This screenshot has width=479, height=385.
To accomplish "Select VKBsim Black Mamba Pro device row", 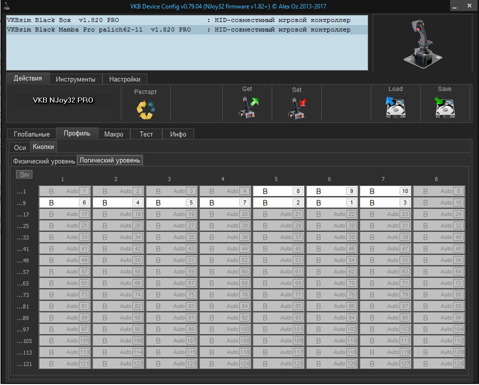I will click(x=187, y=29).
